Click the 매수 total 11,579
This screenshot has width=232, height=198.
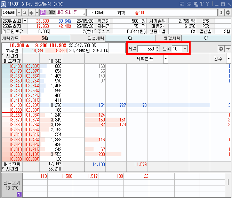click(x=140, y=164)
